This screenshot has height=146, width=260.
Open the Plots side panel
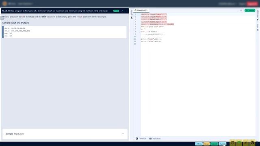point(258,27)
